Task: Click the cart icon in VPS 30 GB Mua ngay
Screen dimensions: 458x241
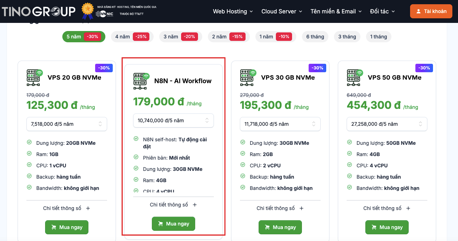Action: [x=267, y=227]
